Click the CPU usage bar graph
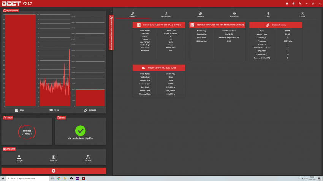 point(21,60)
